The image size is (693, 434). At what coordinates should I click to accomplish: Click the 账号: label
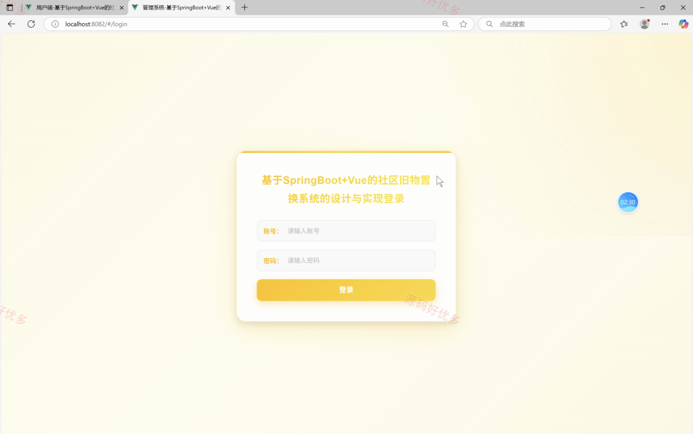pos(271,231)
